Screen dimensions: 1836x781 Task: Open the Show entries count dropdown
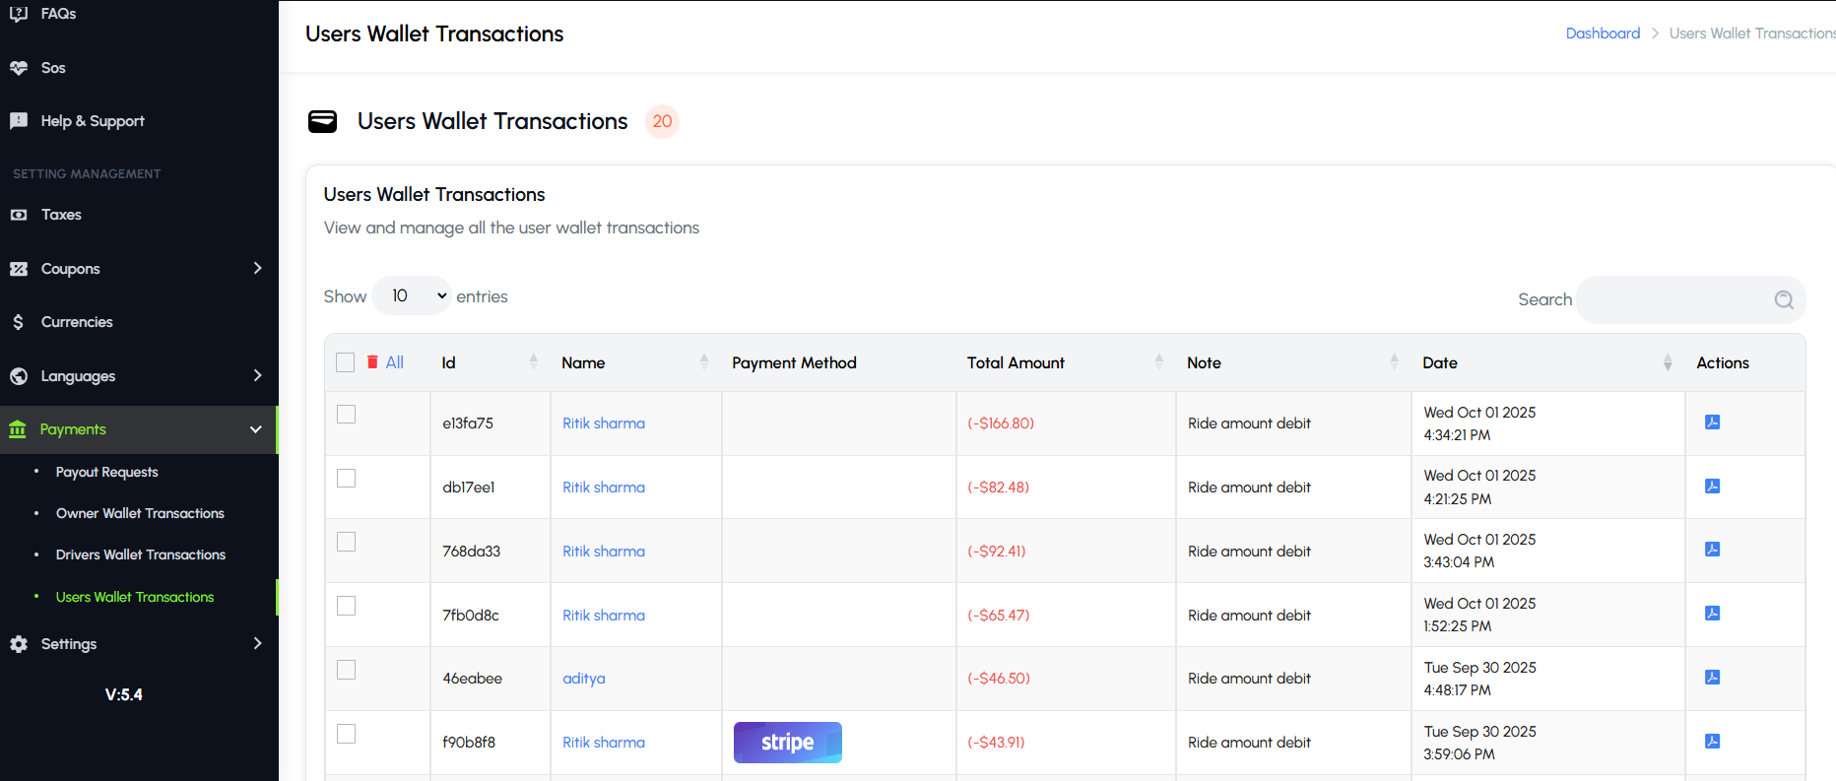tap(412, 296)
